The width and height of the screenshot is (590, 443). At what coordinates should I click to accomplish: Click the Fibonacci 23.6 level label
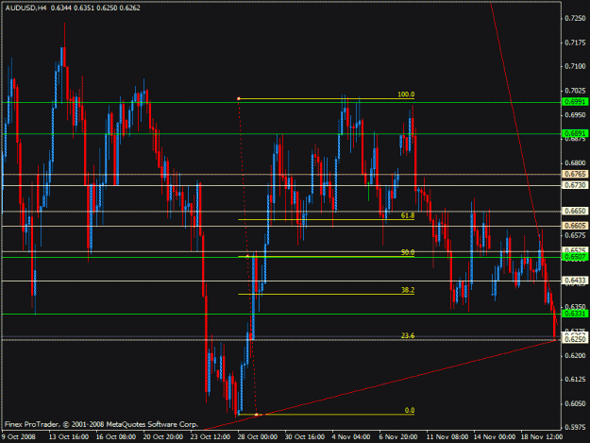click(408, 335)
